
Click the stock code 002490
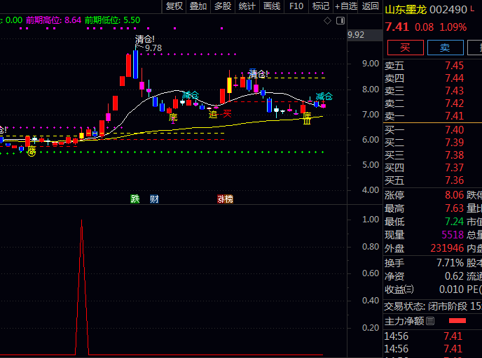[x=448, y=10]
